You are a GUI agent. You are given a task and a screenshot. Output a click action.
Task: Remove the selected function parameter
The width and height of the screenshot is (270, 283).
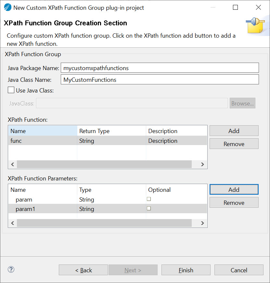tap(234, 203)
